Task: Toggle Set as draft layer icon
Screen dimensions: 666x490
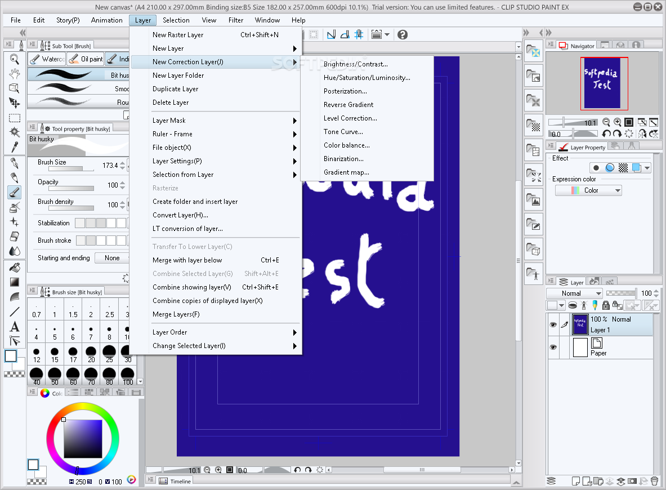Action: (x=595, y=305)
